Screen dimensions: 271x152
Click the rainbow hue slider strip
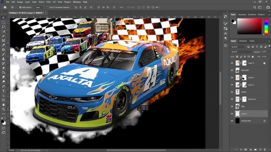[266, 26]
